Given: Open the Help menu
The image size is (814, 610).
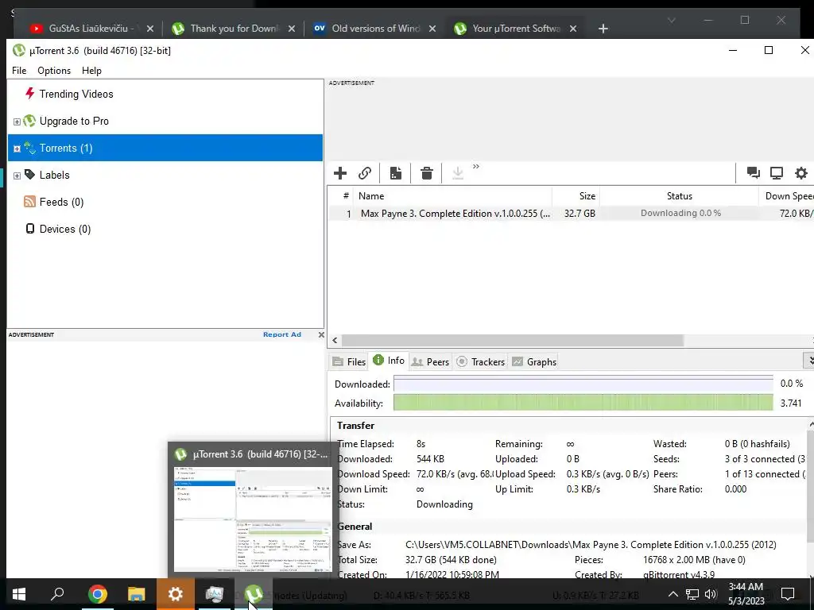Looking at the screenshot, I should (x=91, y=71).
